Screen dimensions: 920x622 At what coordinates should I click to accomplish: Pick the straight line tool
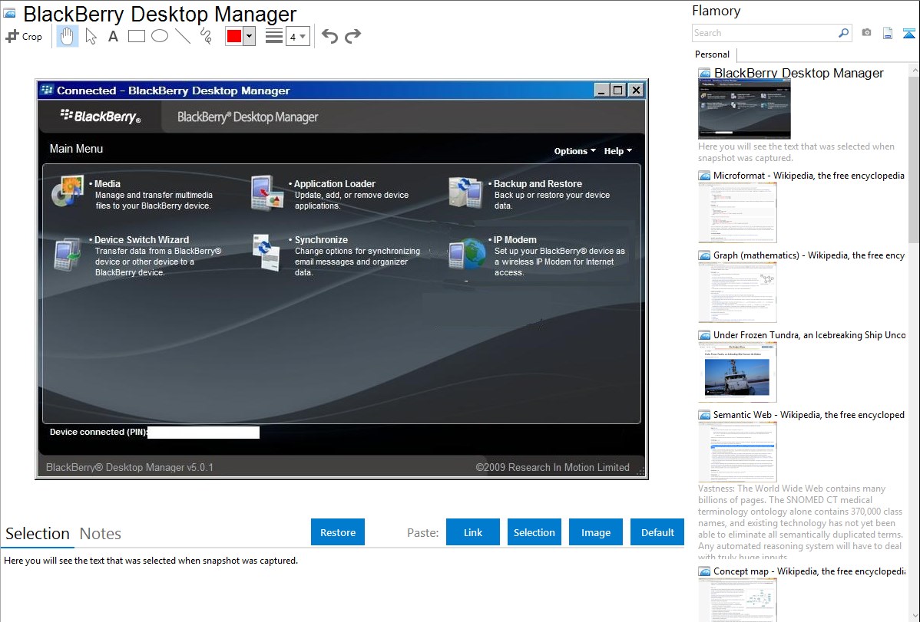pos(183,36)
